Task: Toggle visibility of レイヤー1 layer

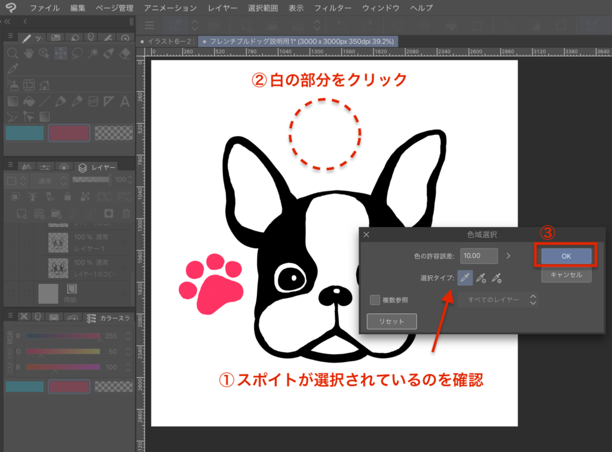Action: (12, 242)
